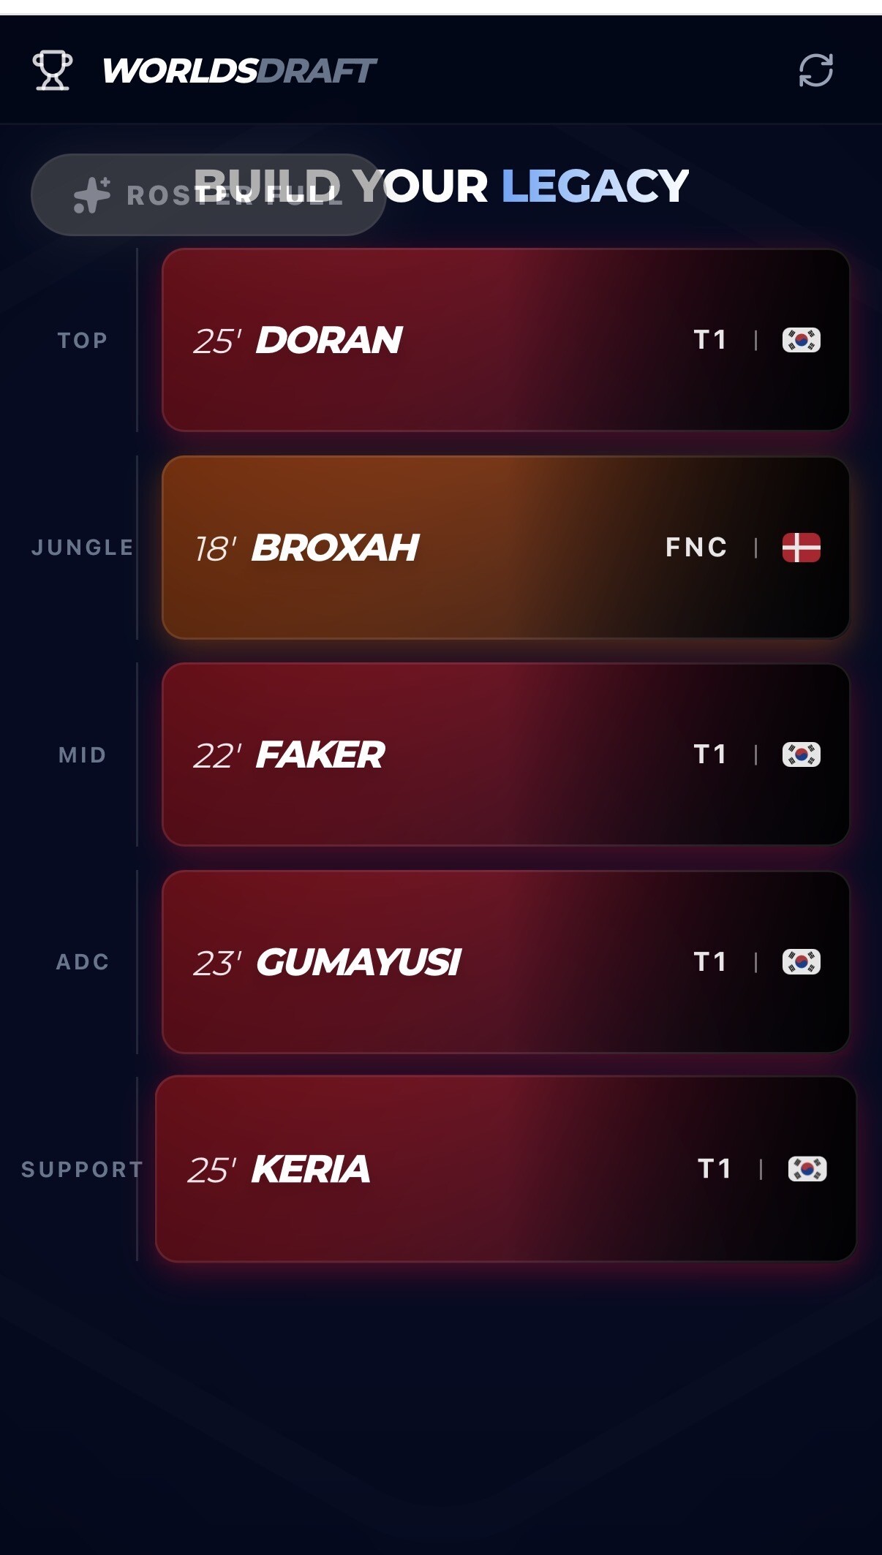
Task: Click the TOP role label
Action: (x=83, y=341)
